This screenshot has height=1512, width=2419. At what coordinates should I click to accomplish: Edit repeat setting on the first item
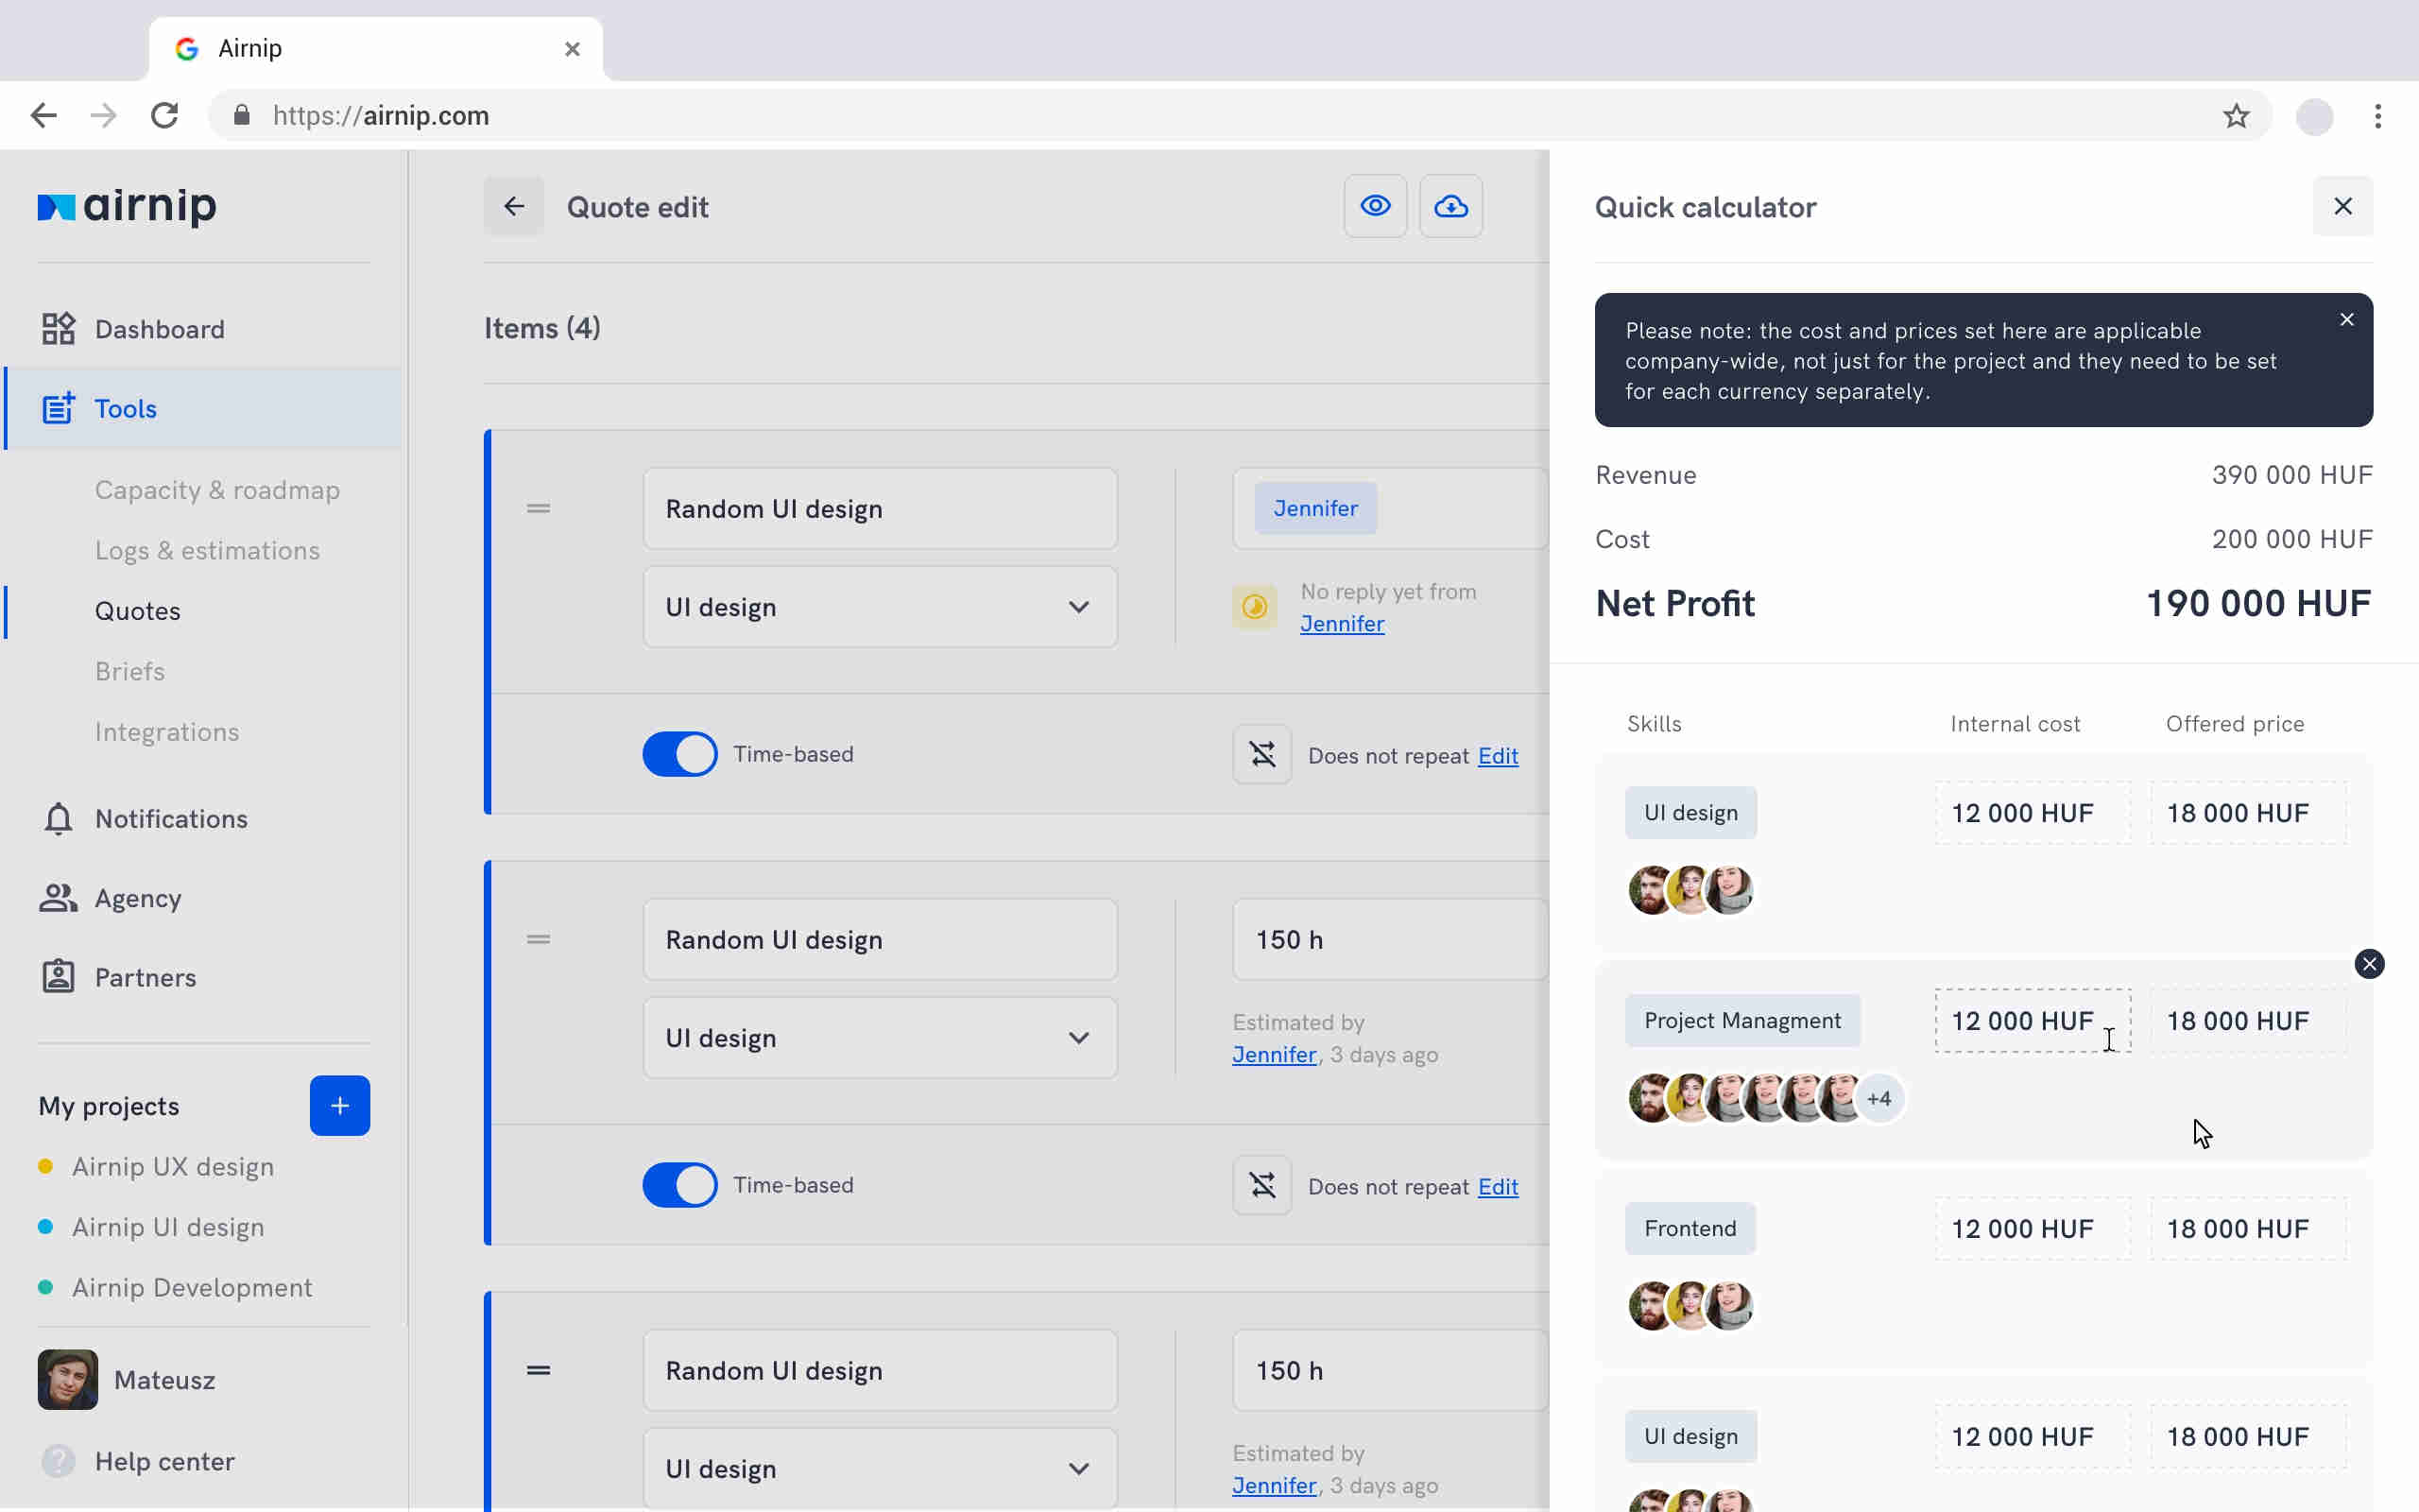pyautogui.click(x=1498, y=756)
